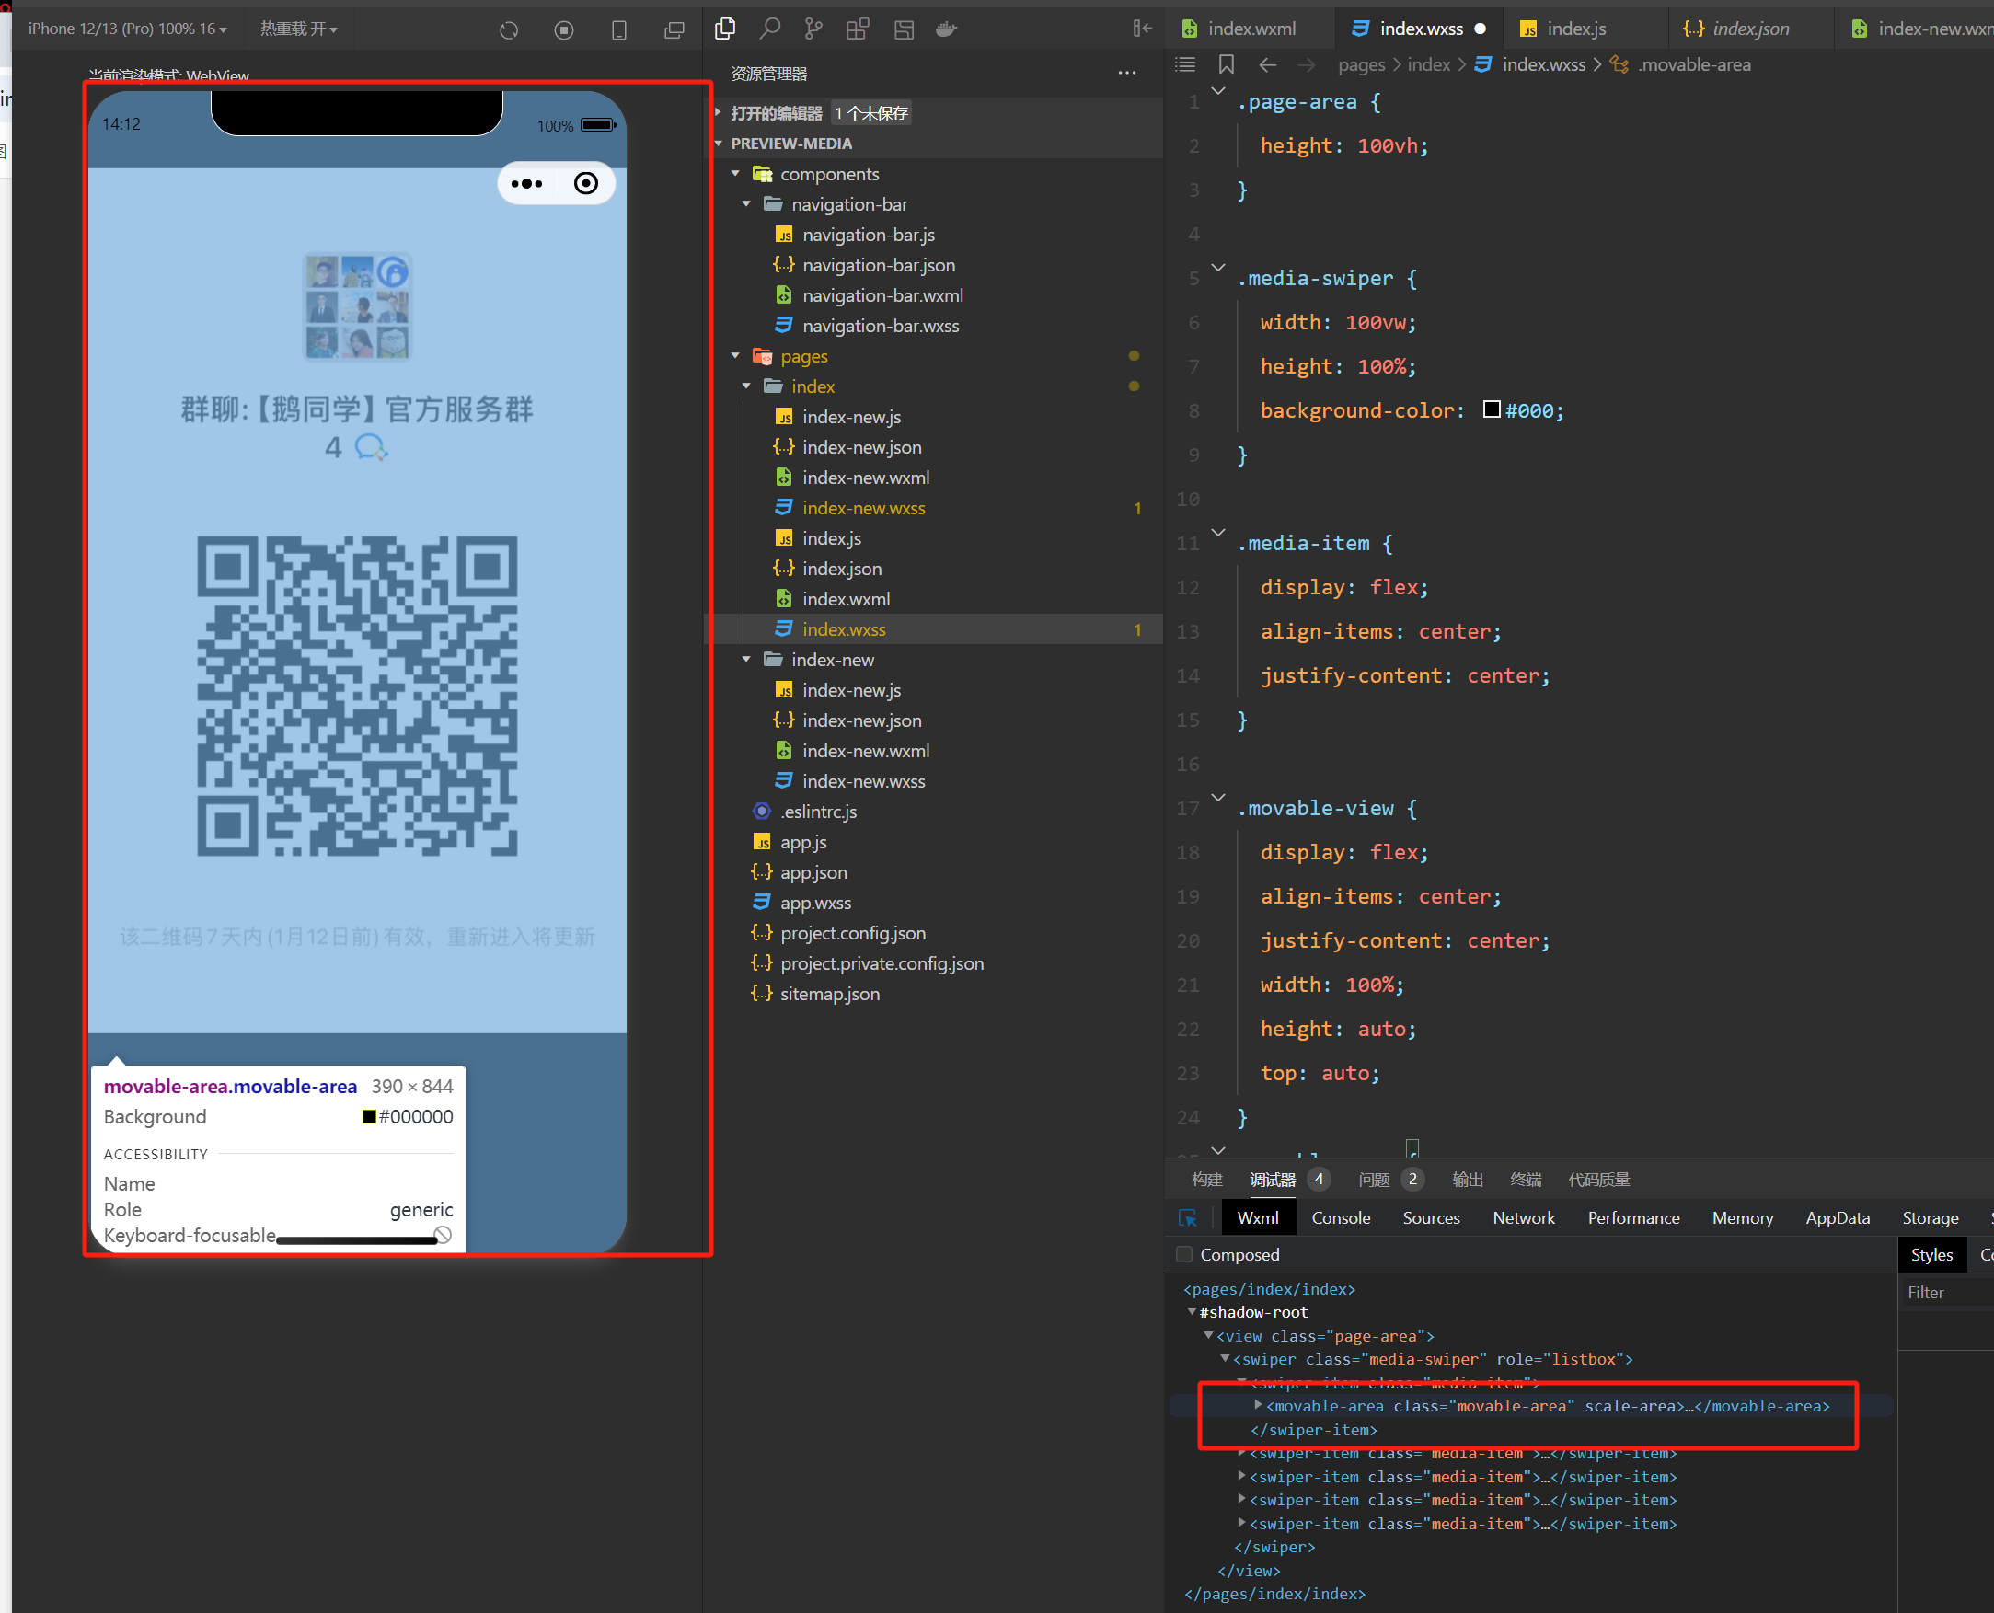The height and width of the screenshot is (1613, 1994).
Task: Select the view class="page-area" node
Action: pos(1325,1335)
